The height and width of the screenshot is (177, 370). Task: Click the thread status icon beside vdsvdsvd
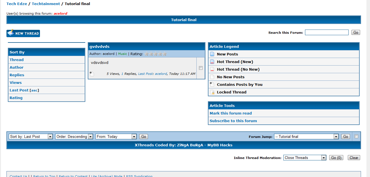92,74
